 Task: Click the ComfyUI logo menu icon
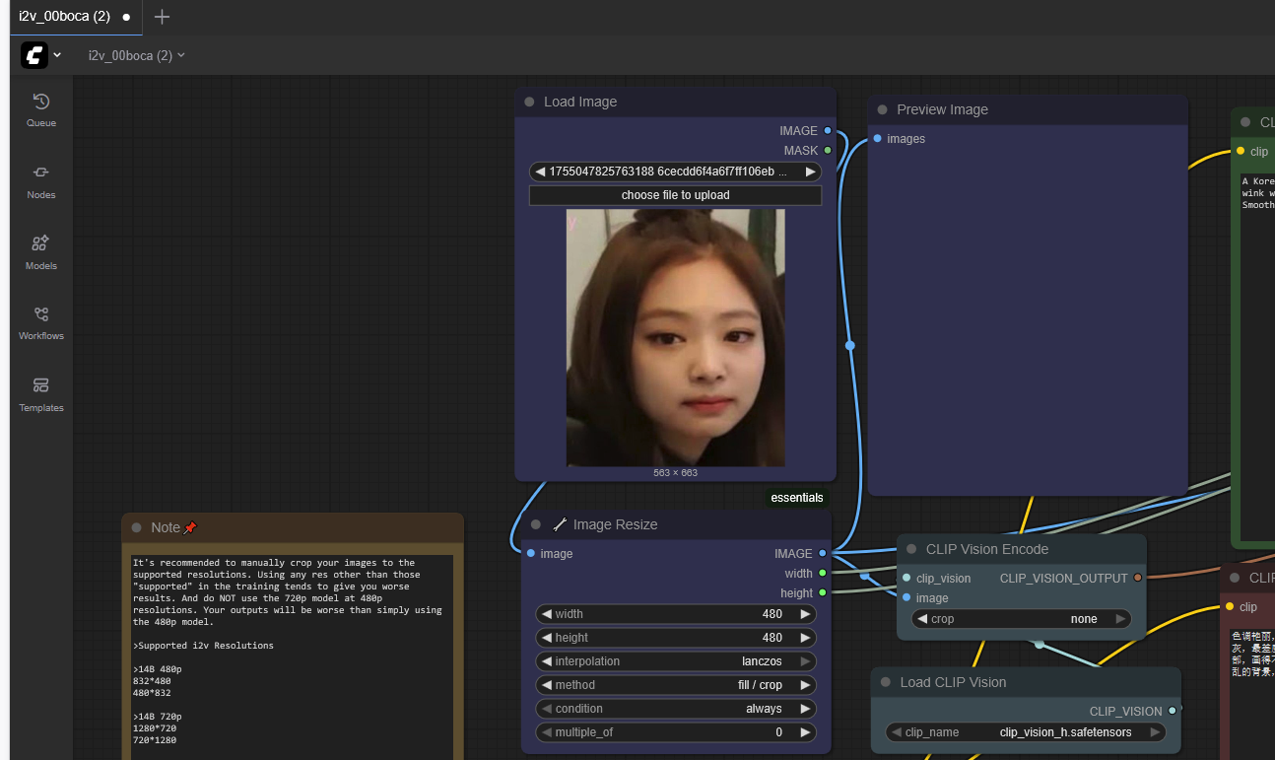pos(34,55)
